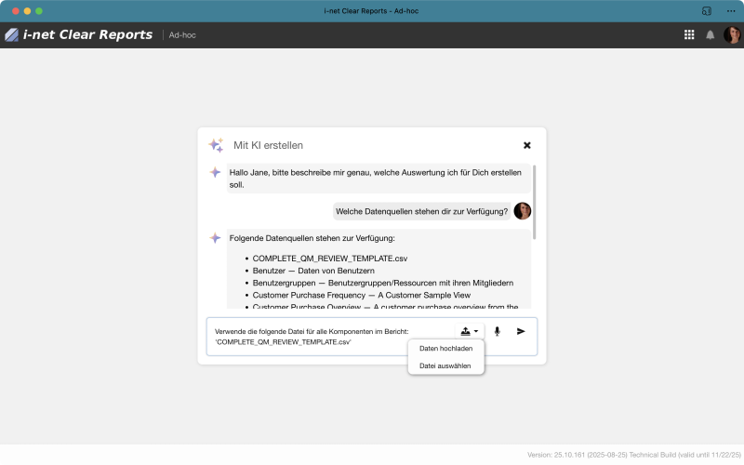Close the Mit KI erstellen dialog

click(527, 145)
